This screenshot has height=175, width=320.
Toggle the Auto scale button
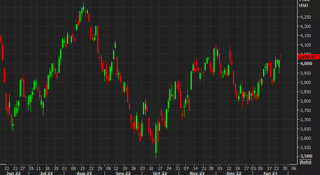pos(306,162)
